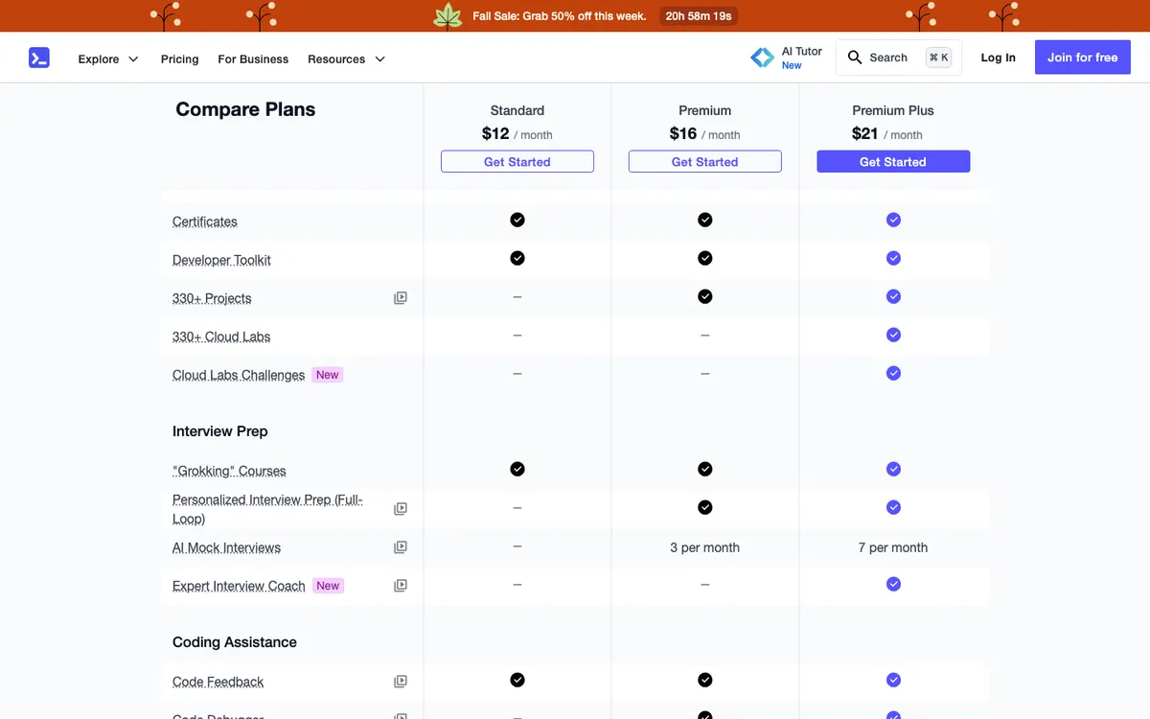This screenshot has width=1150, height=719.
Task: Click the maple leaf sale icon
Action: click(x=448, y=15)
